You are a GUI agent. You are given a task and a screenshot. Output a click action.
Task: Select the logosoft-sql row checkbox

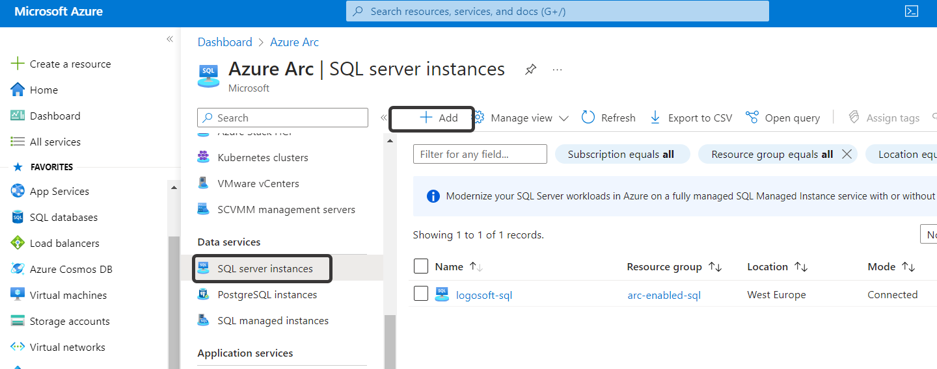pos(421,294)
